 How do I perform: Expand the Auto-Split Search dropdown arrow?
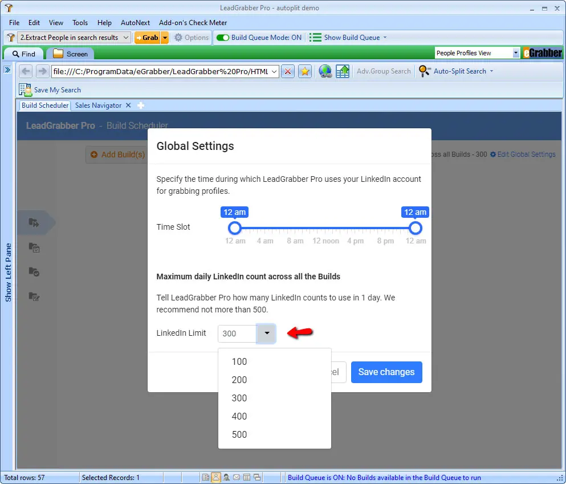(491, 71)
